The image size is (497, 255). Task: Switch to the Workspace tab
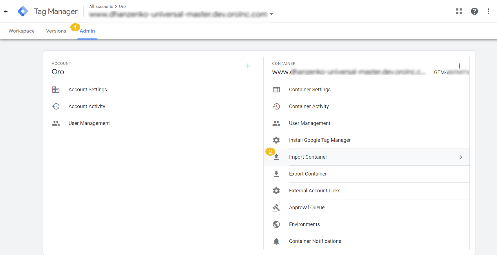[22, 31]
